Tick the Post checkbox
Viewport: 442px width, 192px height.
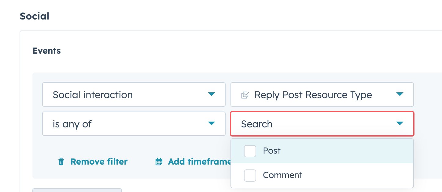click(x=250, y=151)
